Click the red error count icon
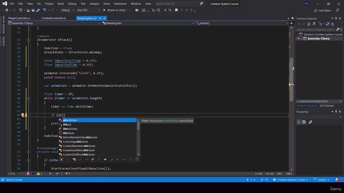 pyautogui.click(x=28, y=174)
